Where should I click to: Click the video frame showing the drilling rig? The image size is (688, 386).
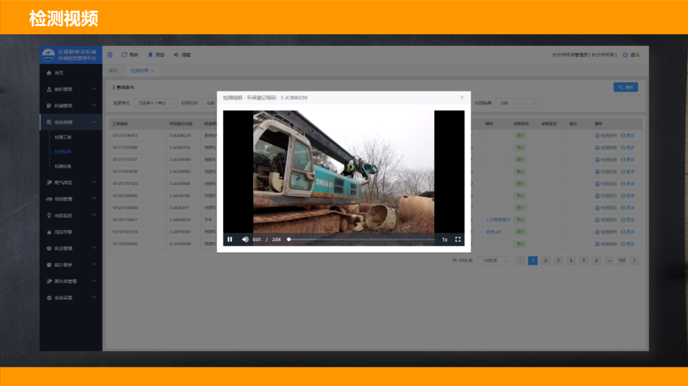pyautogui.click(x=343, y=171)
